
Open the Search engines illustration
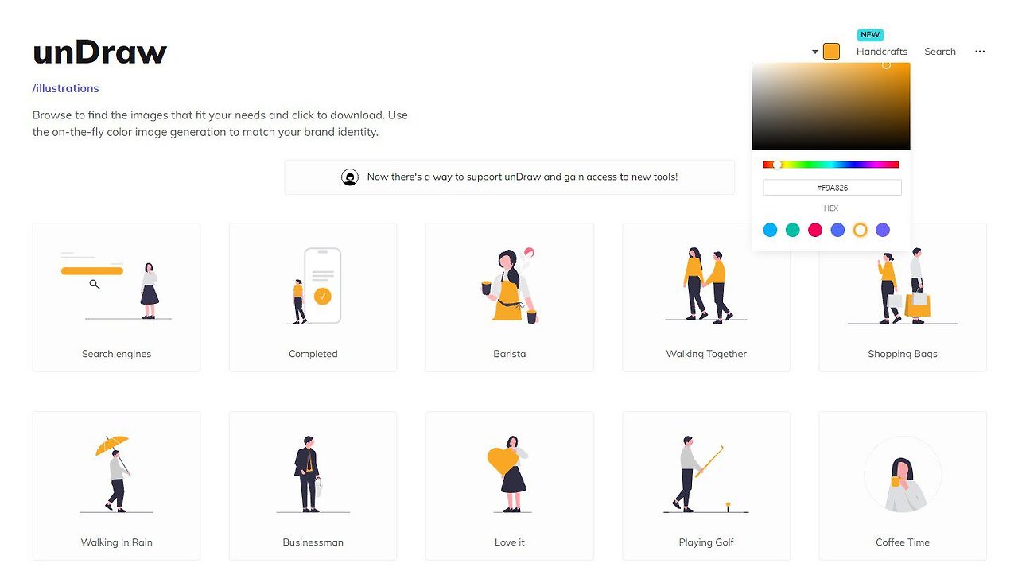pyautogui.click(x=116, y=297)
